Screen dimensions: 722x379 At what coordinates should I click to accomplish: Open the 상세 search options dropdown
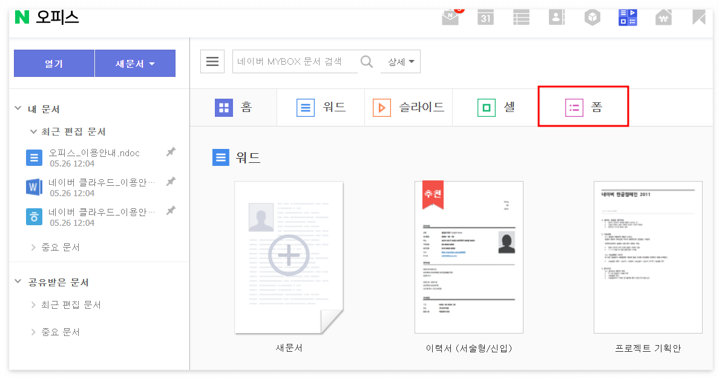[399, 61]
